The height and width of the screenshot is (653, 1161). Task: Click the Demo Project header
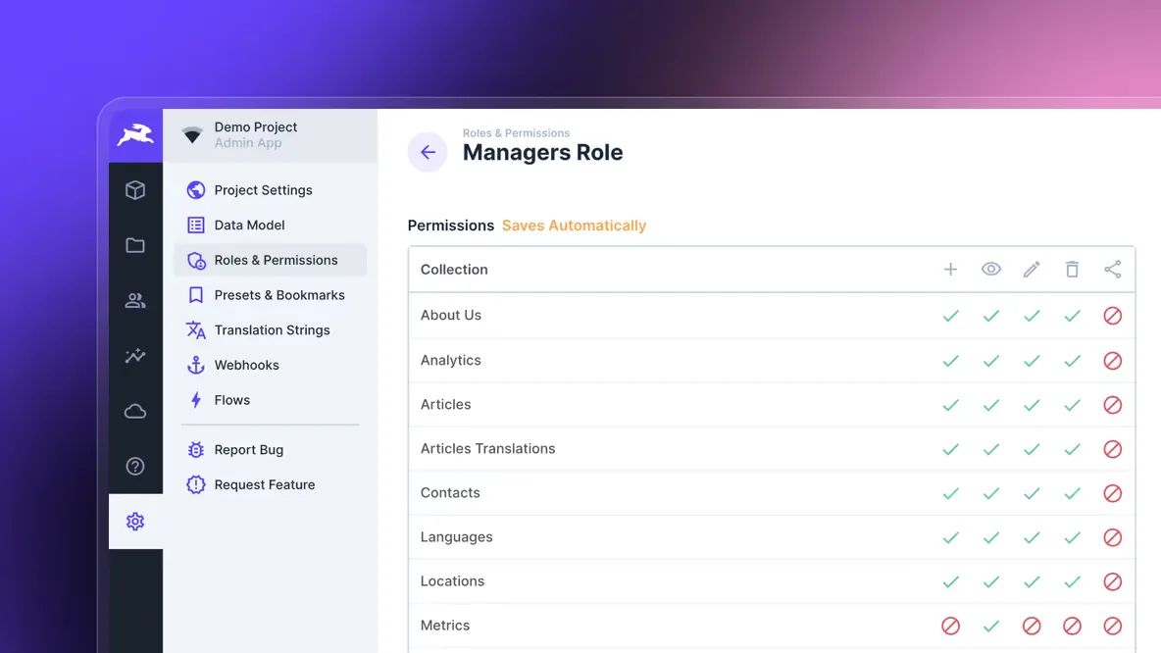tap(271, 135)
